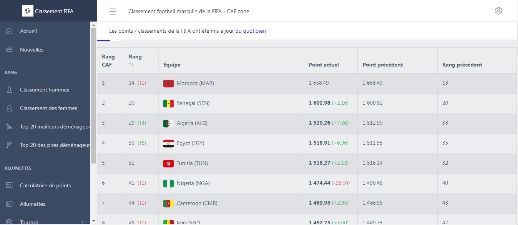Expand the Tournoi submenu chevron
518x225 pixels.
83,222
